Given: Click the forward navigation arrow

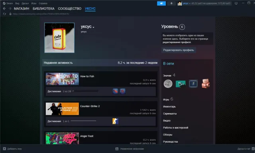Looking at the screenshot, I should point(10,8).
